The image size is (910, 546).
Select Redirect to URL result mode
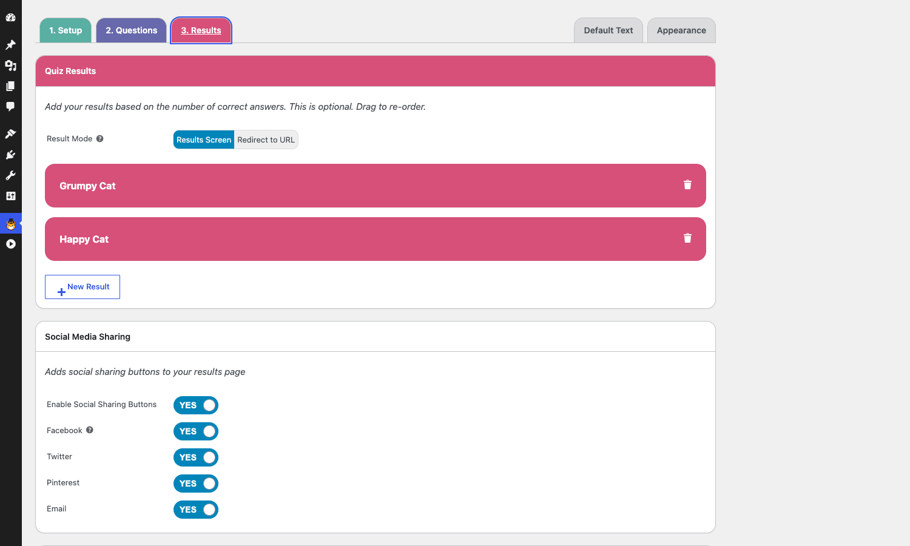pyautogui.click(x=266, y=140)
